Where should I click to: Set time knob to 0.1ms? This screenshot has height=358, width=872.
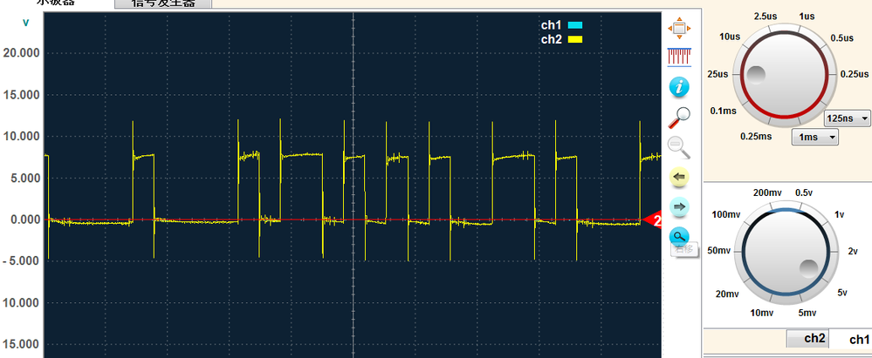[723, 111]
